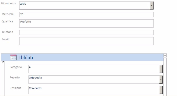Click the Telefono label
Image resolution: width=177 pixels, height=96 pixels.
click(x=7, y=32)
